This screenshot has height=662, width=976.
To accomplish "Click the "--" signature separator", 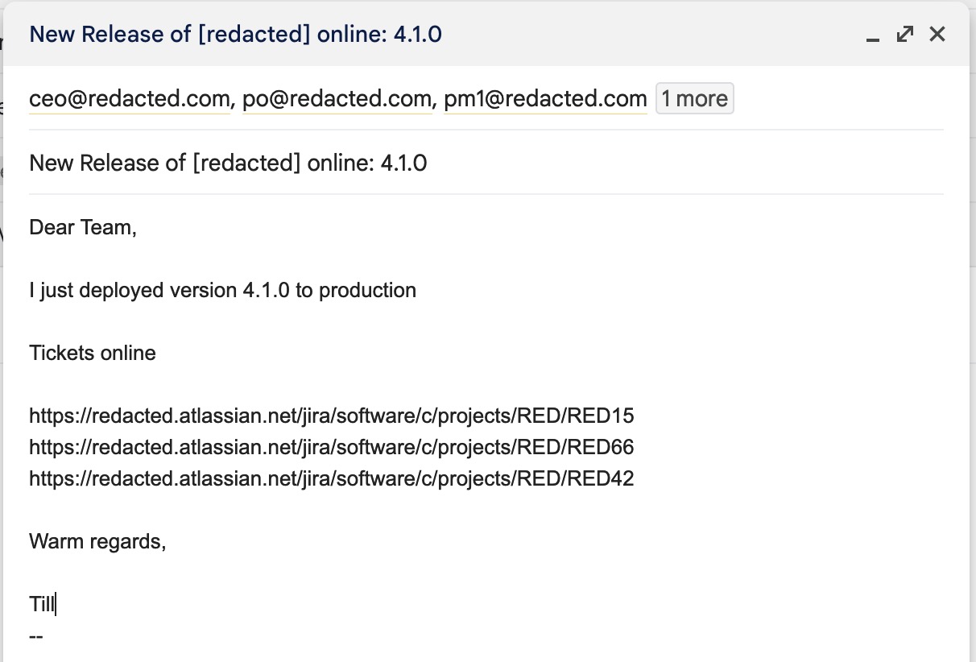I will coord(35,636).
